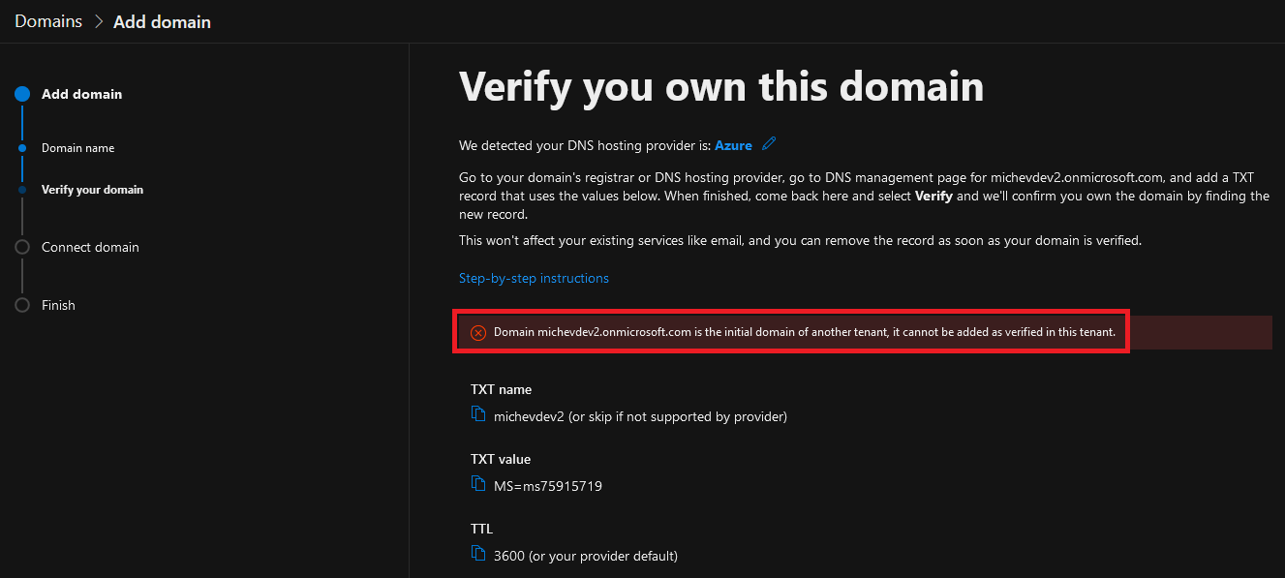The image size is (1285, 578).
Task: Go back to Domains breadcrumb
Action: coord(48,21)
